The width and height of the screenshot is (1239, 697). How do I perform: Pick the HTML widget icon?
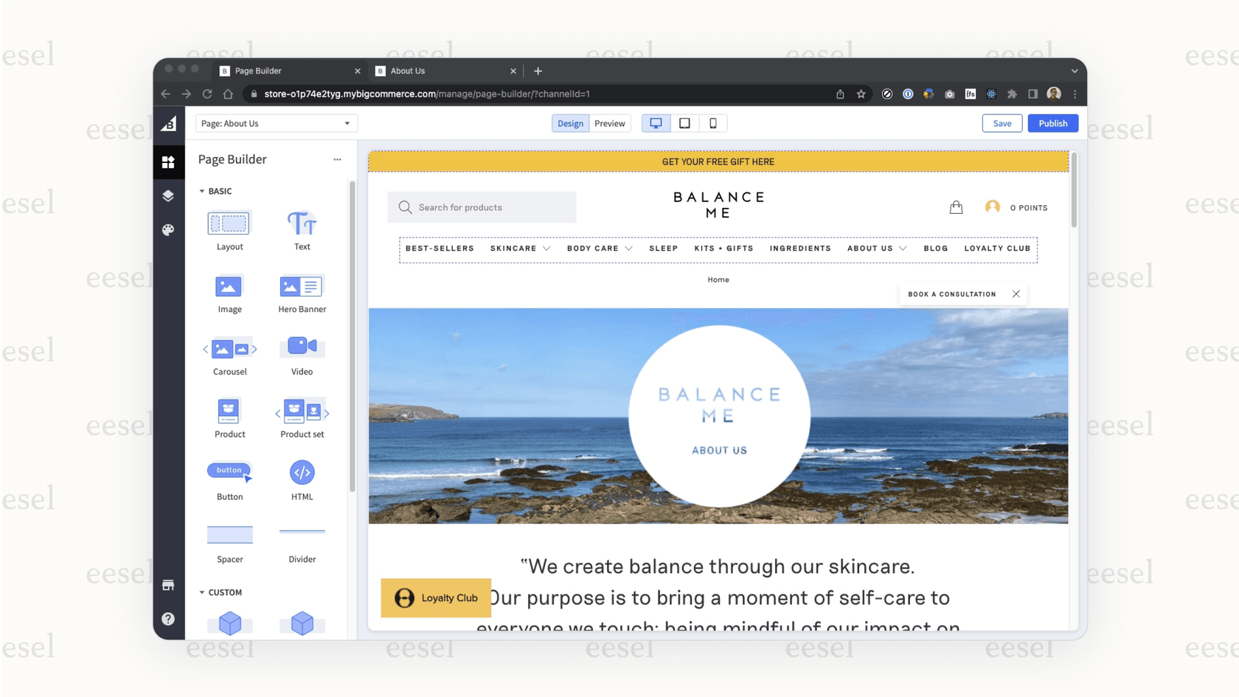[x=302, y=474]
